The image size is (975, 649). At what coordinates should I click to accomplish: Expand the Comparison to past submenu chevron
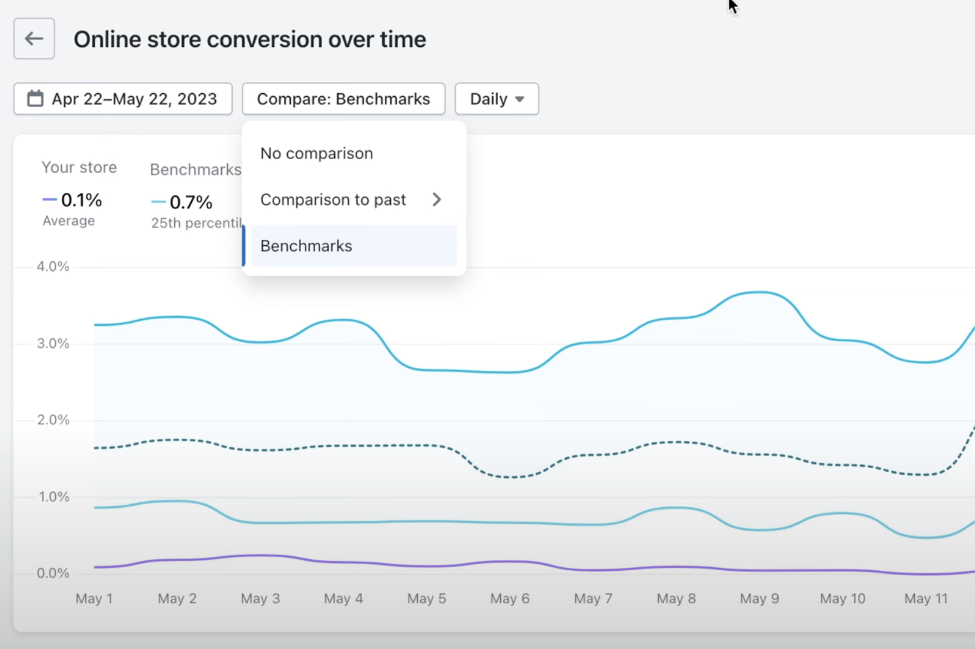point(437,200)
